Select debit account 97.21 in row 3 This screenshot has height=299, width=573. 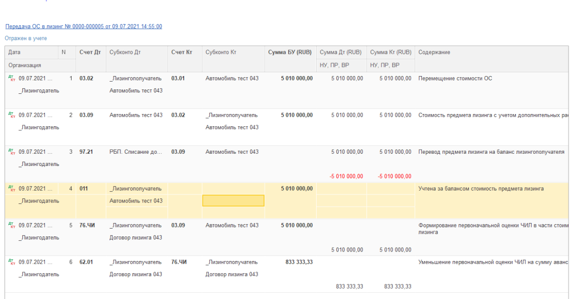click(x=87, y=152)
